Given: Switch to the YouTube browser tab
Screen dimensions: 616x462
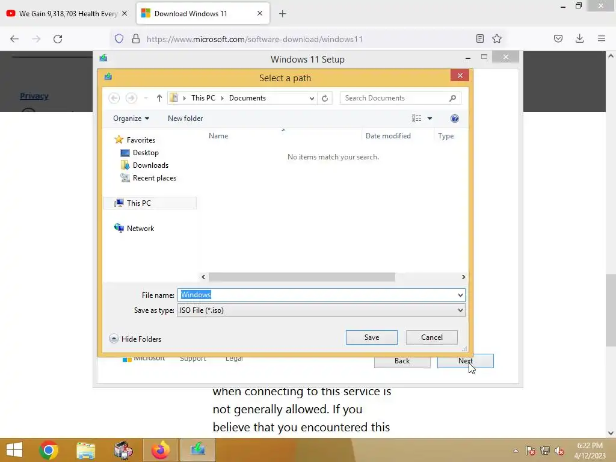Looking at the screenshot, I should click(68, 14).
